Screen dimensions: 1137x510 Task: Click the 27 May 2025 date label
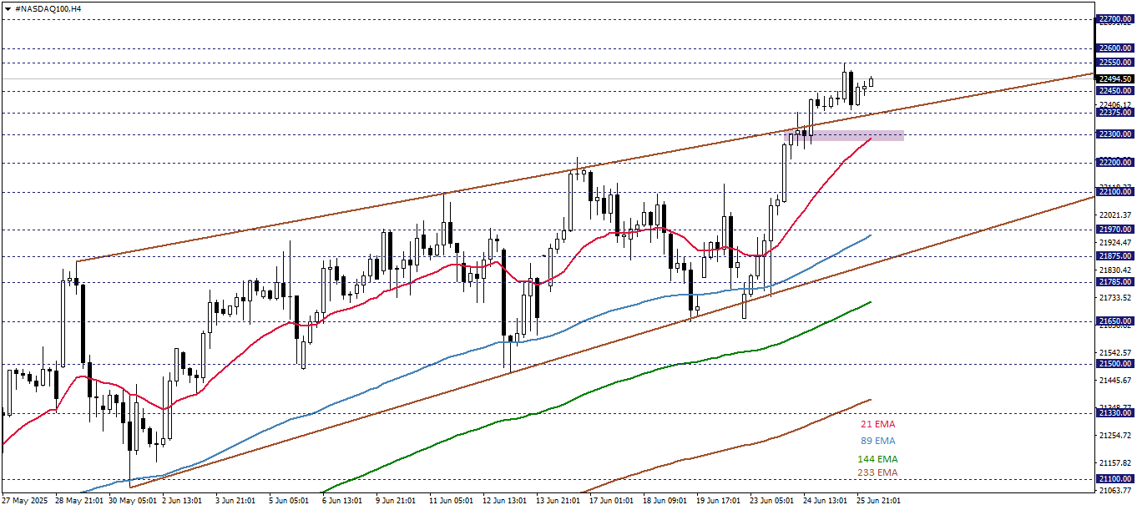click(24, 501)
